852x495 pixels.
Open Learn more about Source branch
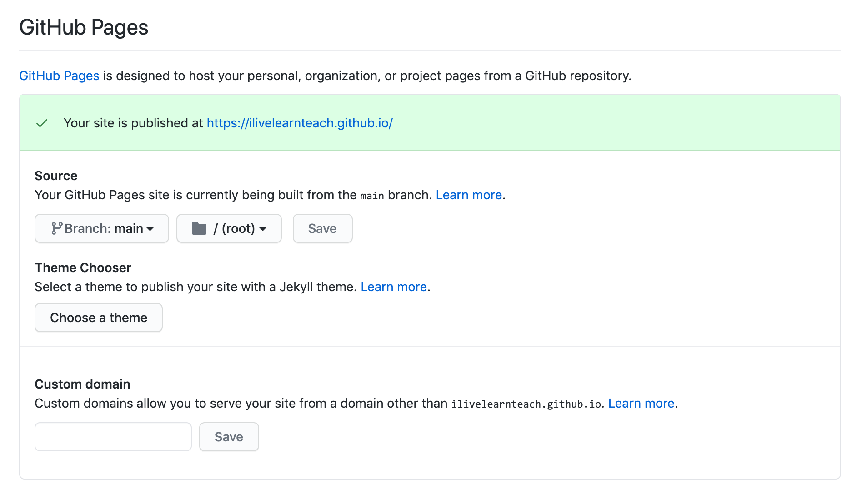coord(469,195)
